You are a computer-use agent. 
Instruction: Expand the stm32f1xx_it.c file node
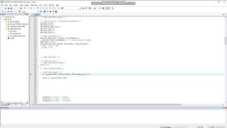coord(9,33)
